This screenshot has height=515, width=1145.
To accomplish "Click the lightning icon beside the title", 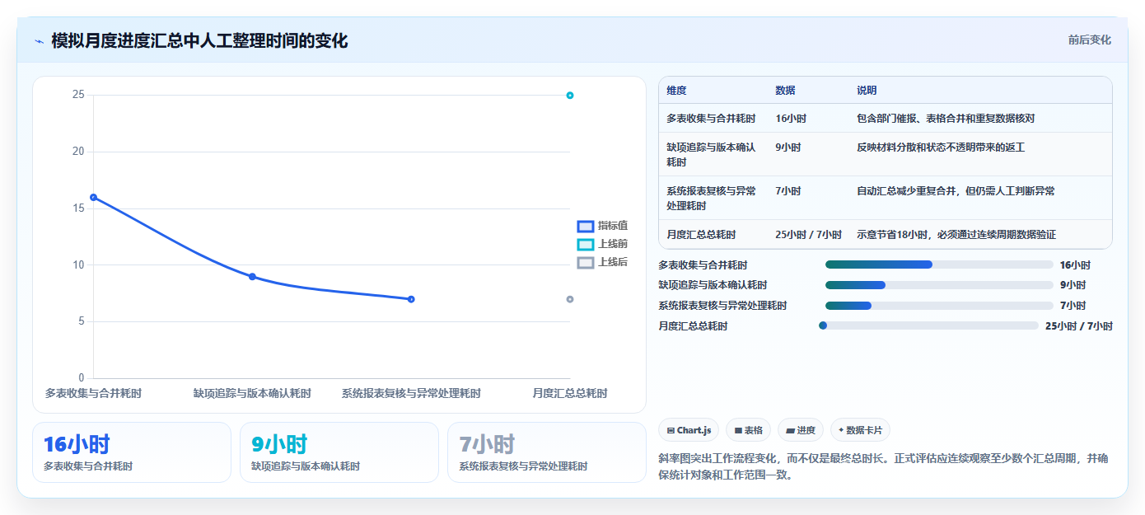I will pos(39,40).
